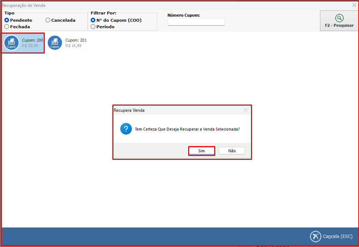Image resolution: width=359 pixels, height=247 pixels.
Task: Select the Cancelada type radio button
Action: tap(48, 20)
